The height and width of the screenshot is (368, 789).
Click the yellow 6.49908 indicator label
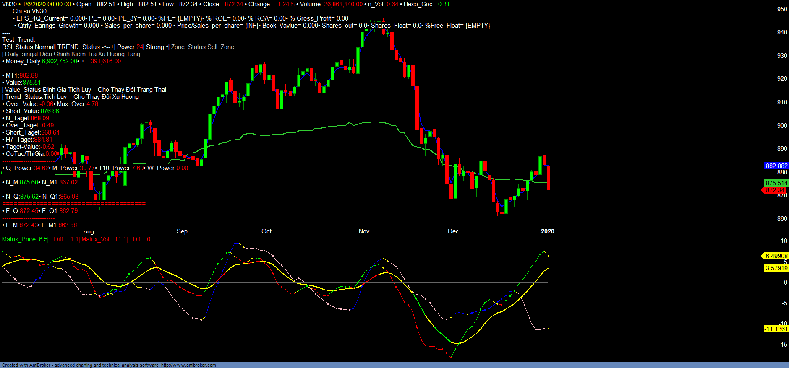(x=776, y=256)
